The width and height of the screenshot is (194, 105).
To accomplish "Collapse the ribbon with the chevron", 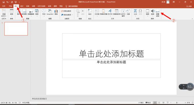I will pyautogui.click(x=192, y=19).
